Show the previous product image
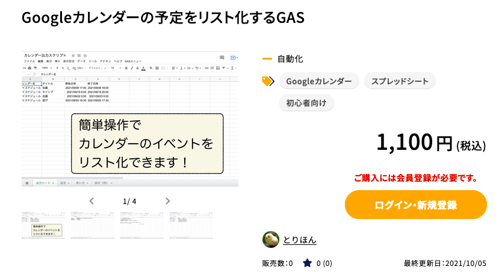The width and height of the screenshot is (499, 272). (91, 201)
